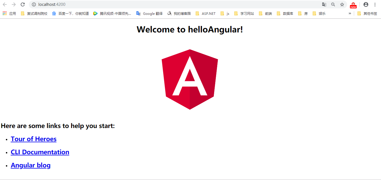Open the 复试调剂院校 bookmark folder

34,13
